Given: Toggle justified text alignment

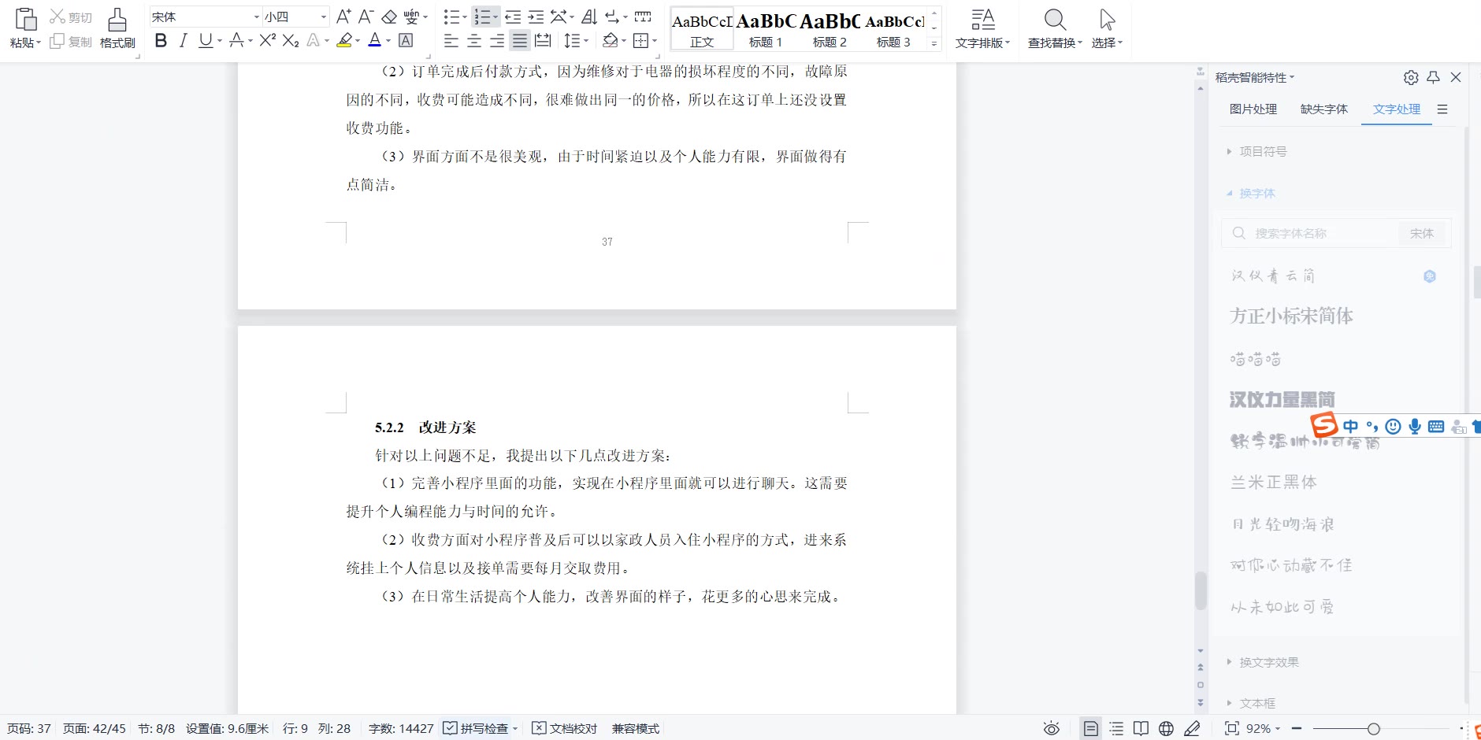Looking at the screenshot, I should click(x=520, y=41).
